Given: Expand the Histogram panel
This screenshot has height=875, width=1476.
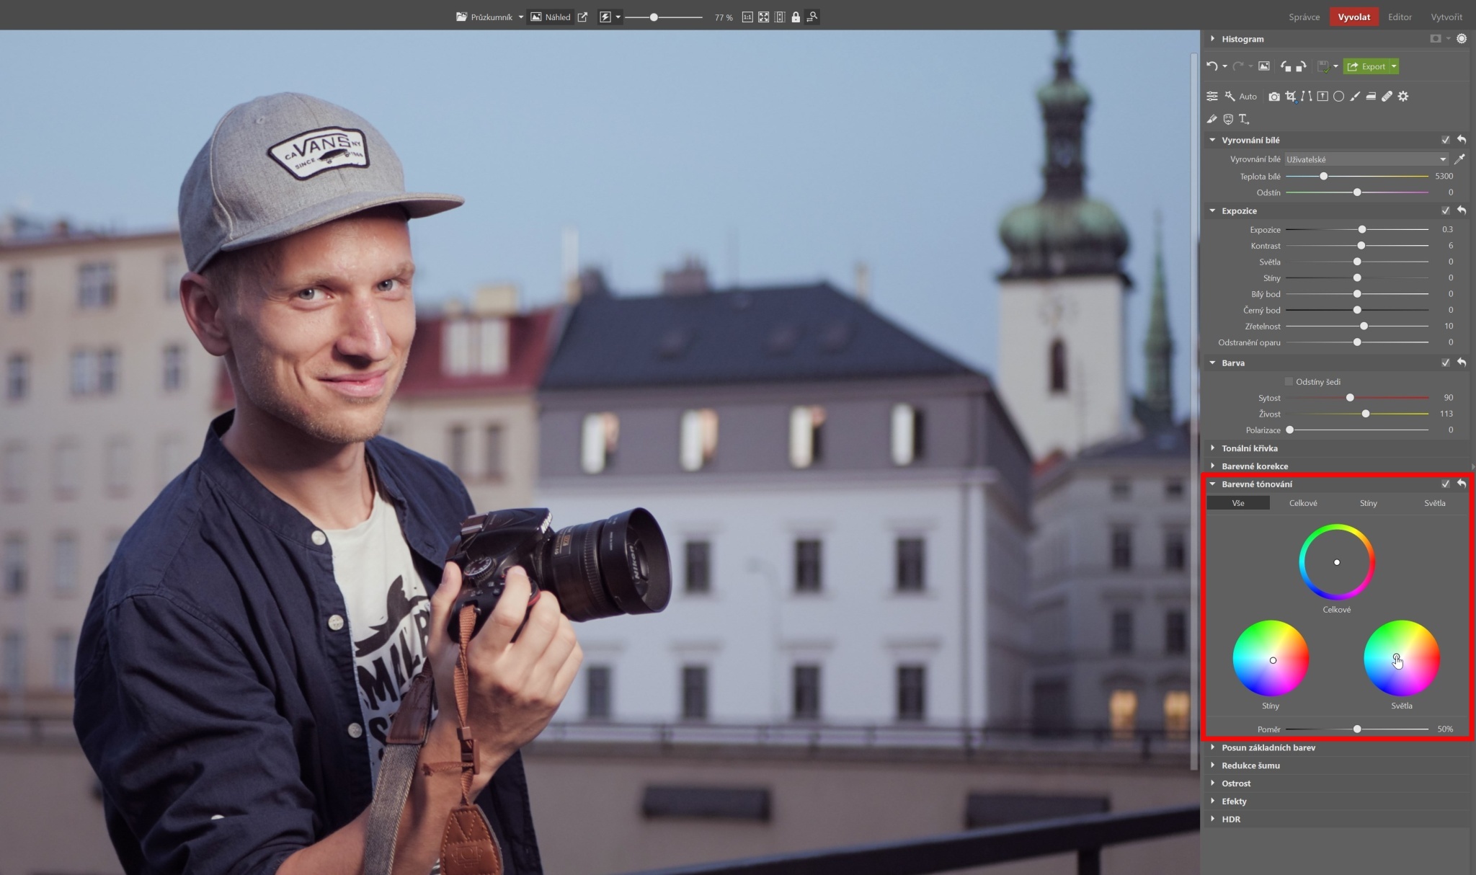Looking at the screenshot, I should tap(1213, 39).
